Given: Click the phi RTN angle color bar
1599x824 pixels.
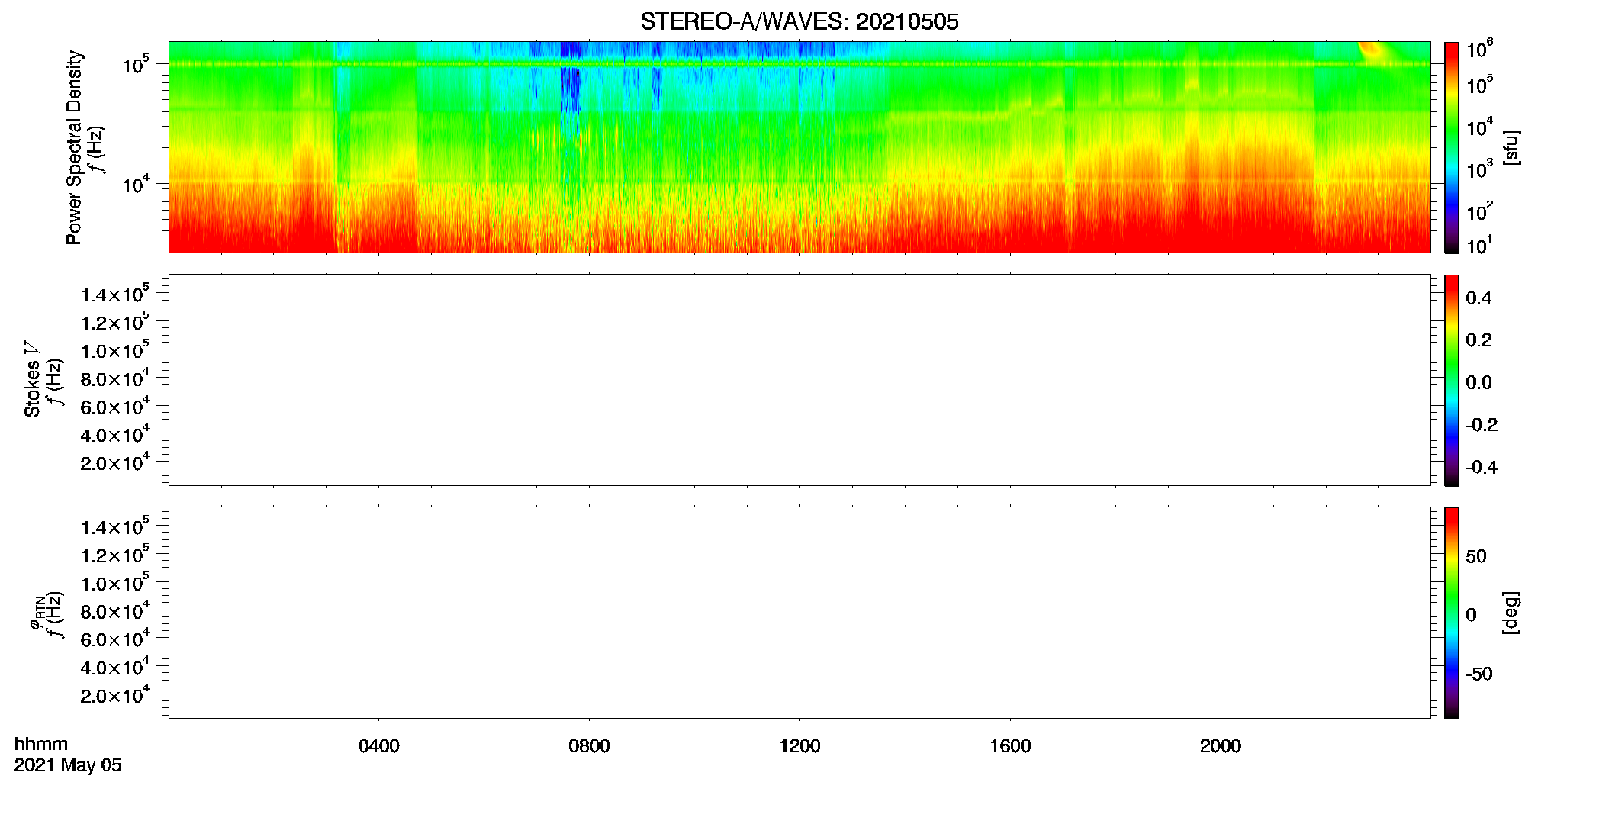Looking at the screenshot, I should [x=1452, y=613].
